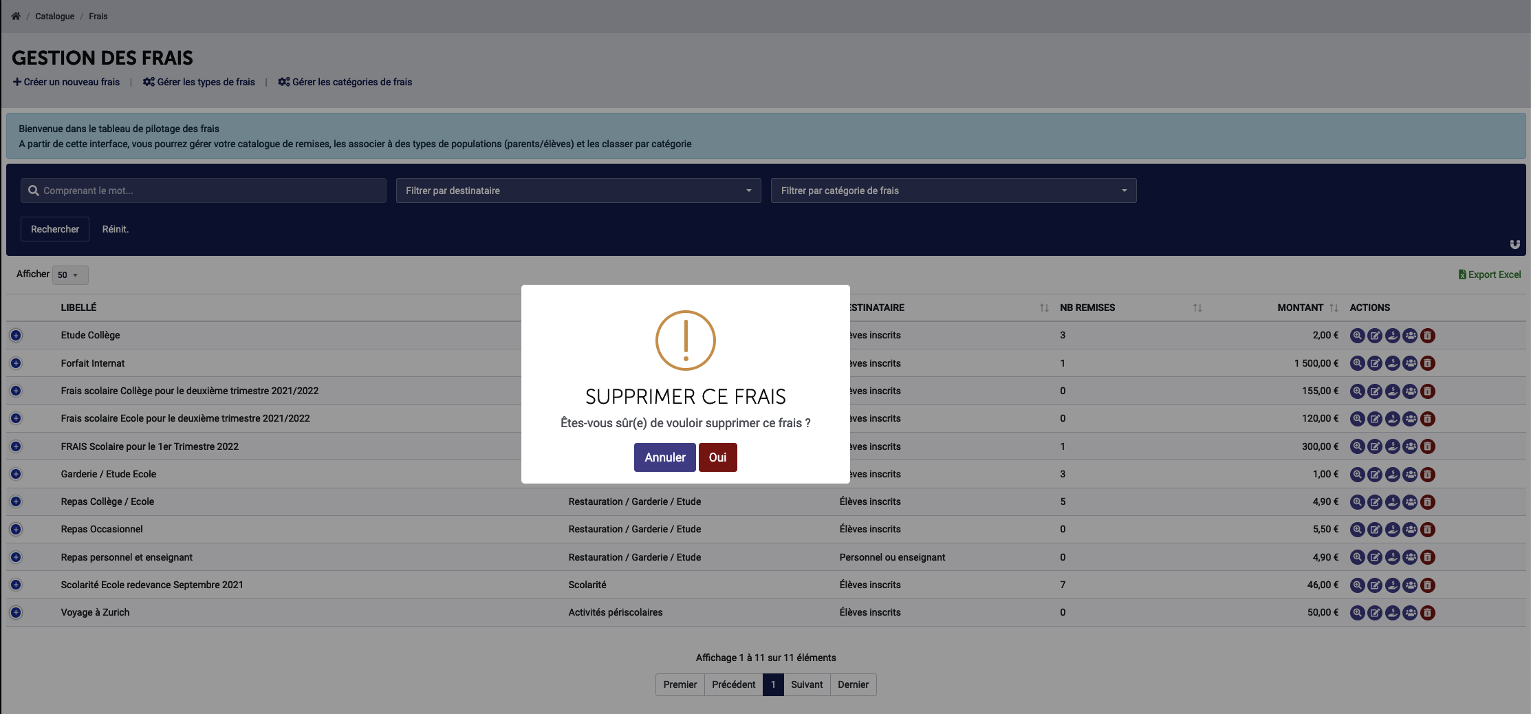This screenshot has height=714, width=1531.
Task: Edit the Etude Collège fee
Action: coord(1375,336)
